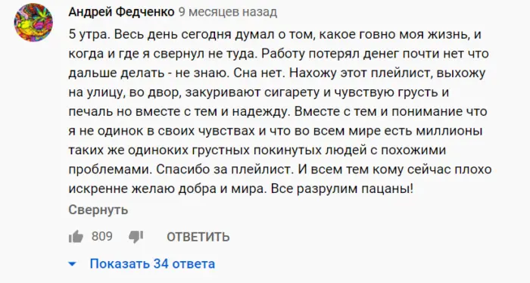Click the phrase "искренне желаю добра и мира"

click(166, 188)
